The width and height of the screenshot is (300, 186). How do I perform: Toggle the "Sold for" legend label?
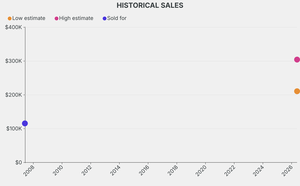[x=117, y=18]
